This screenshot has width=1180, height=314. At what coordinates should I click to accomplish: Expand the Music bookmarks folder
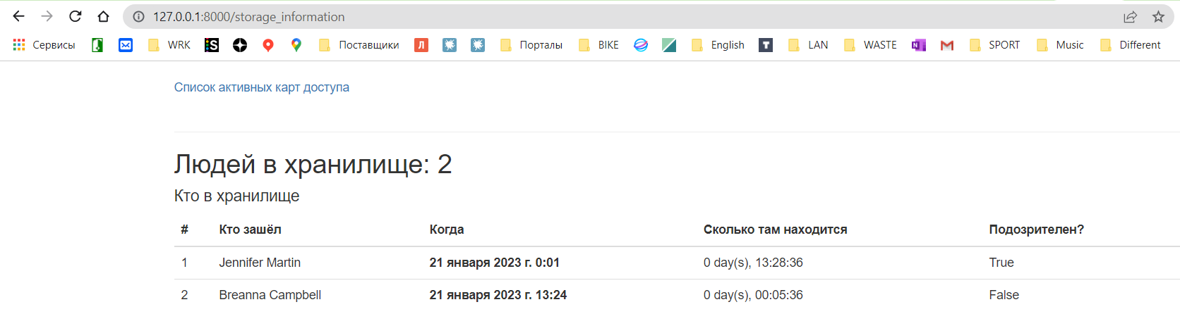(1060, 45)
